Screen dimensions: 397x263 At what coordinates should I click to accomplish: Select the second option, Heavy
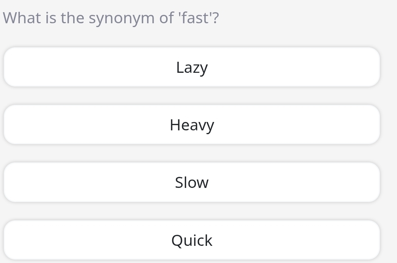(x=192, y=125)
